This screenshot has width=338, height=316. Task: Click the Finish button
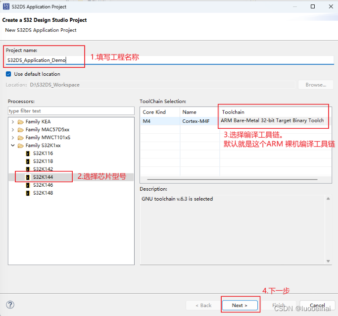point(278,305)
